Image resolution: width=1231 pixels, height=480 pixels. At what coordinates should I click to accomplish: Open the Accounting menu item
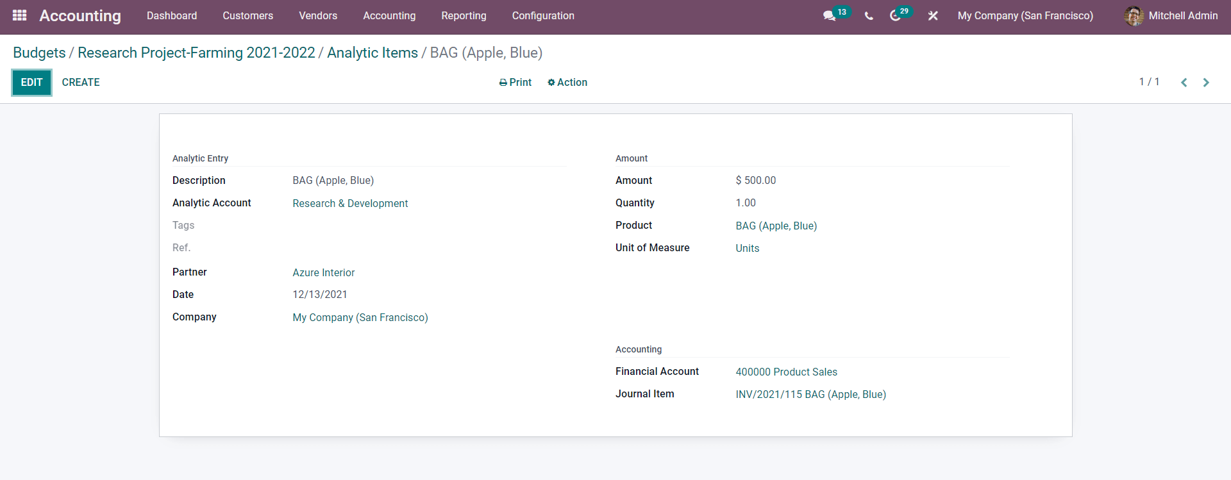[389, 15]
